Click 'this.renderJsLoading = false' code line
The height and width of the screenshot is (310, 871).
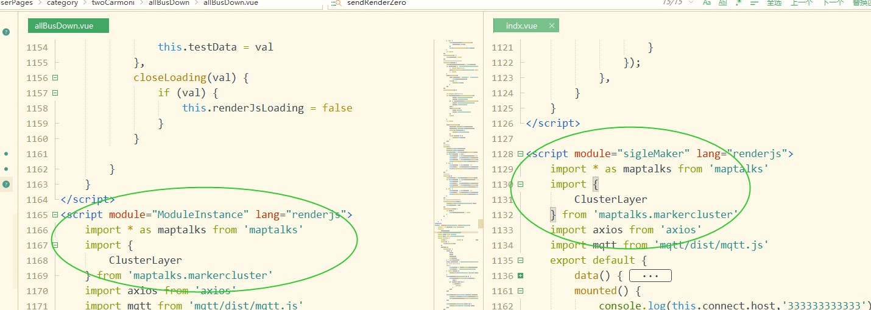click(267, 108)
